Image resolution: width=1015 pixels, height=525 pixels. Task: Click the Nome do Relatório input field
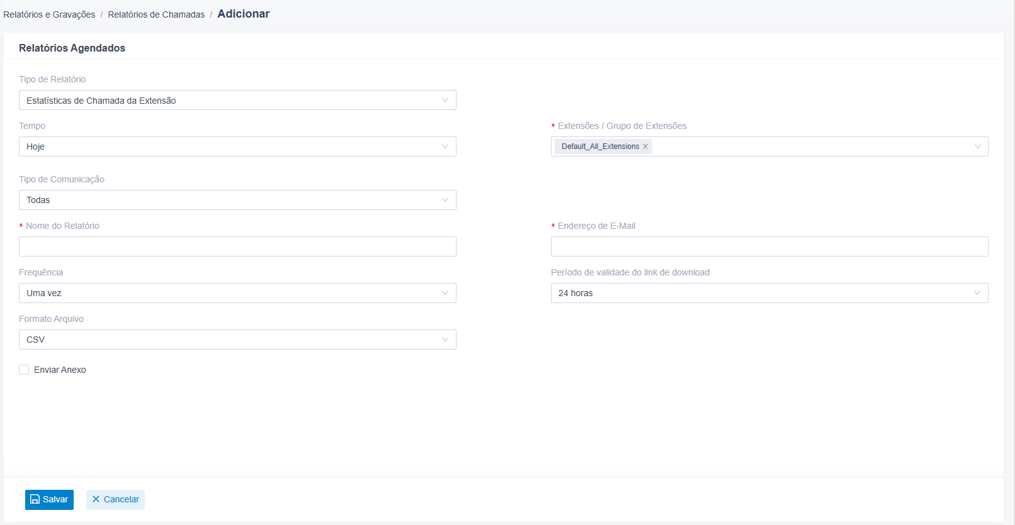coord(237,246)
